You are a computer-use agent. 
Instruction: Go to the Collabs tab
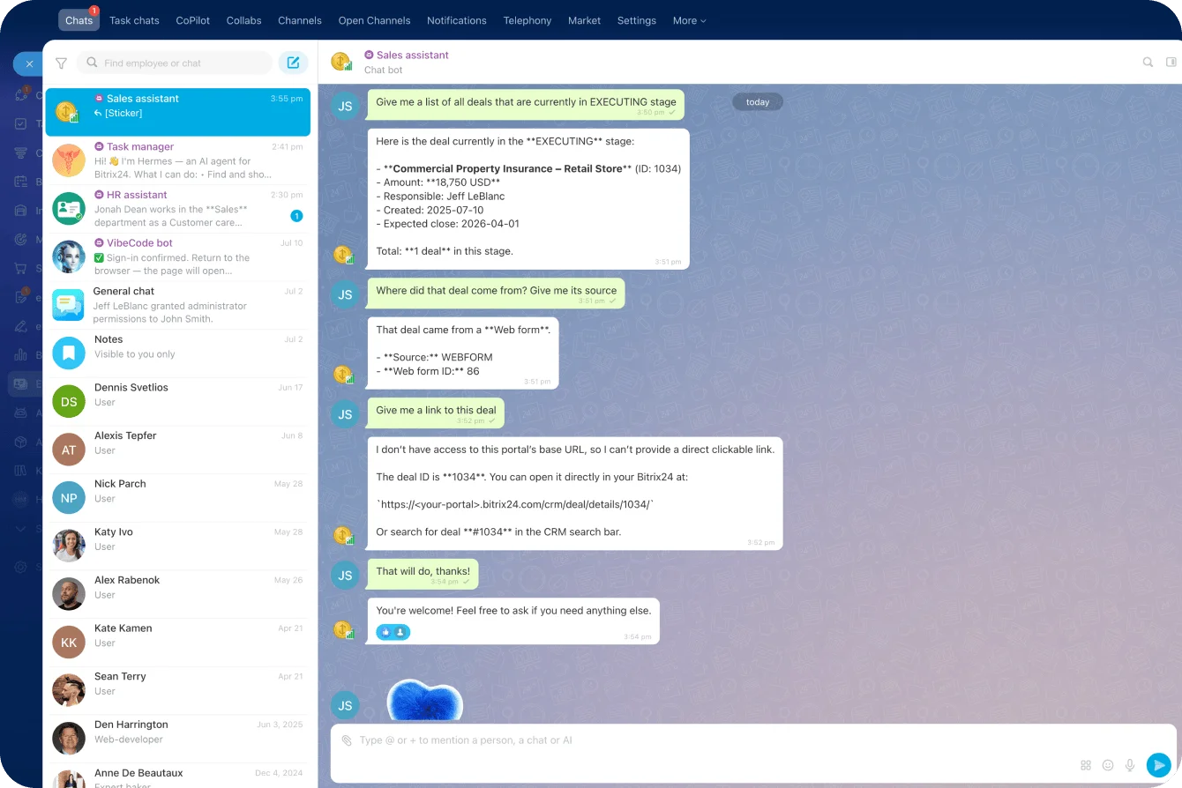[x=243, y=20]
